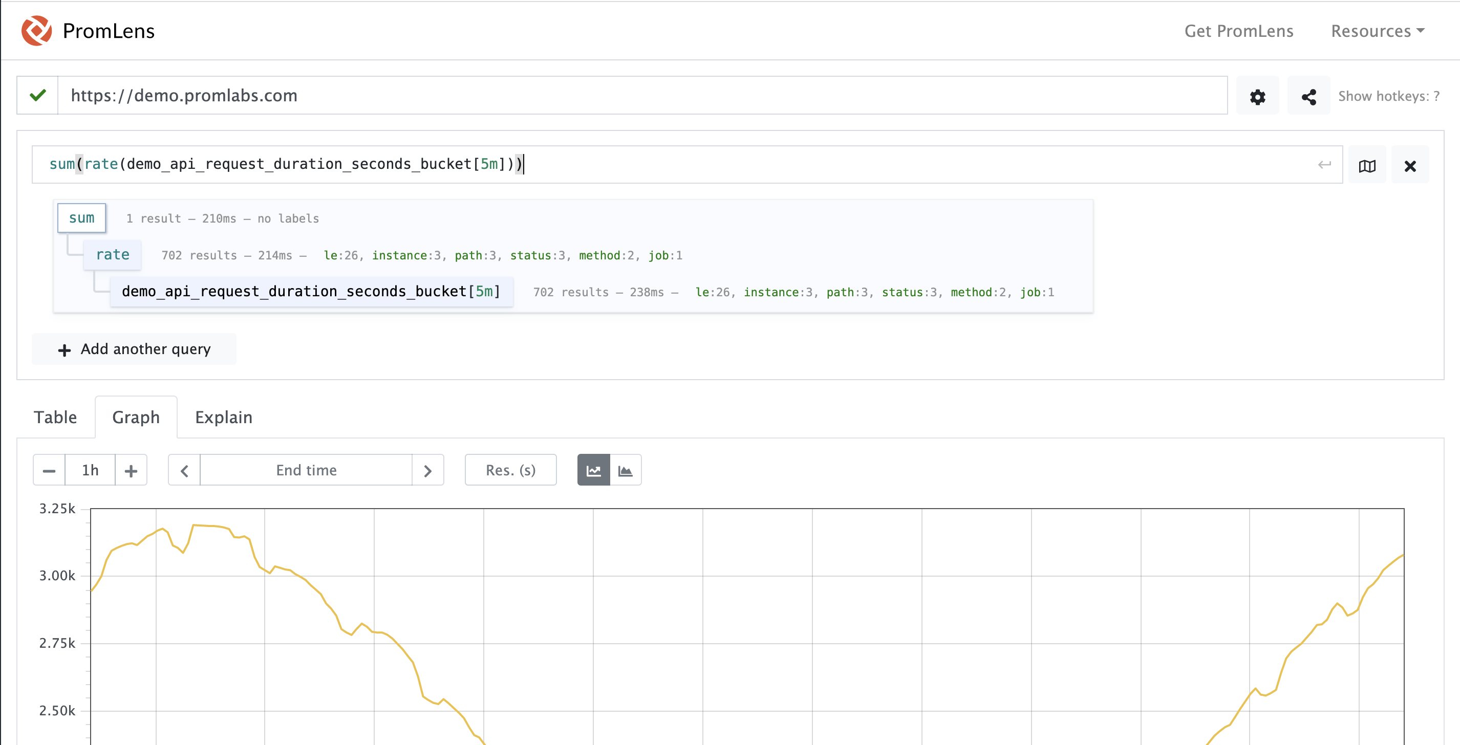Click Add another query button

(134, 349)
